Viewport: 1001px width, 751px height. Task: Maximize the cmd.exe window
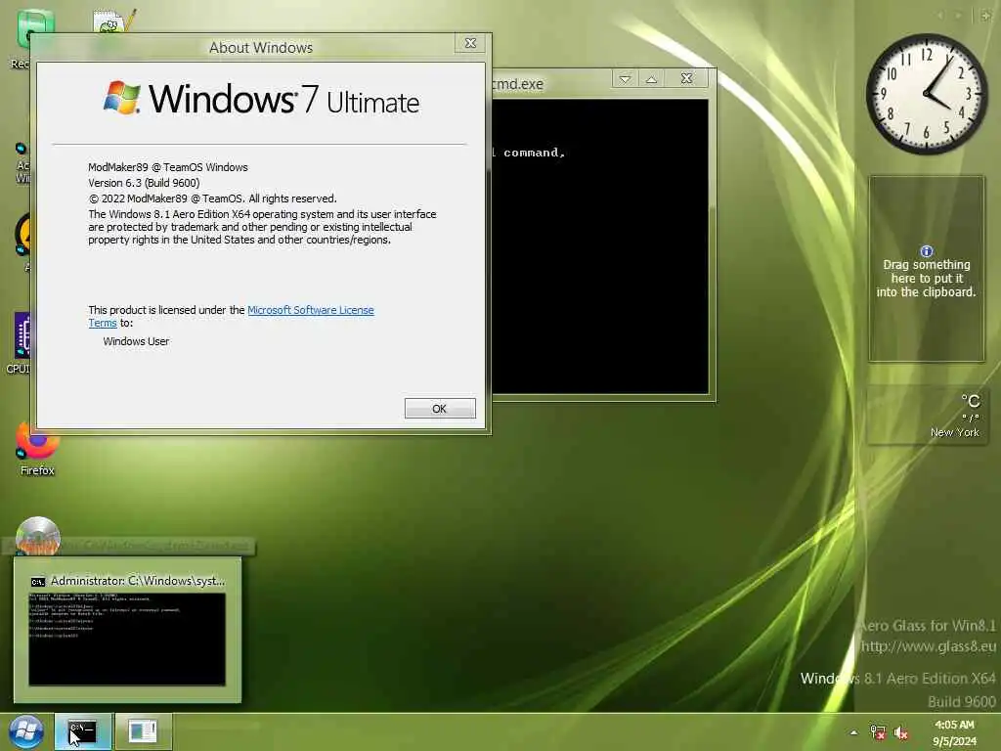click(651, 78)
